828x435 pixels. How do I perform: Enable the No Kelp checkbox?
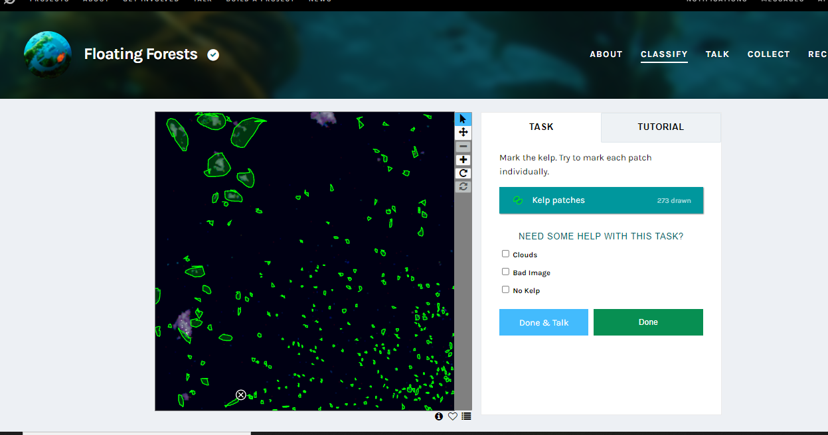tap(506, 290)
